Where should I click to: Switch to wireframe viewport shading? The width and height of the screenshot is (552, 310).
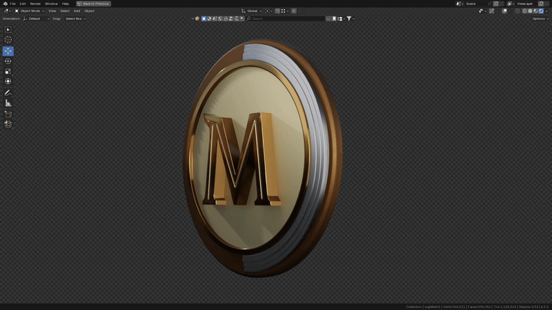pyautogui.click(x=524, y=11)
